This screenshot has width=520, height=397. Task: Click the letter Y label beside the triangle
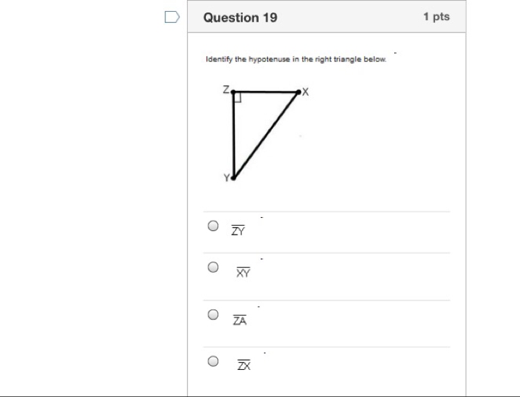pos(227,178)
